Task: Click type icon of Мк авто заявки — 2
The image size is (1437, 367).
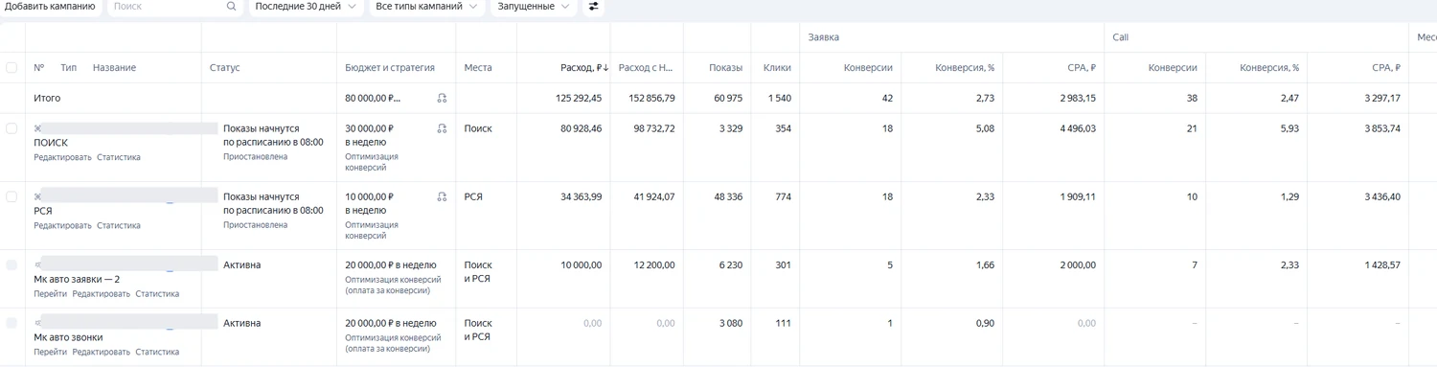Action: (37, 264)
